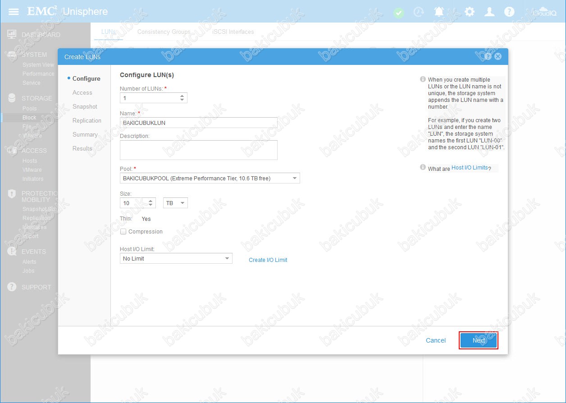This screenshot has width=566, height=403.
Task: Click the Support question icon in sidebar
Action: tap(12, 287)
